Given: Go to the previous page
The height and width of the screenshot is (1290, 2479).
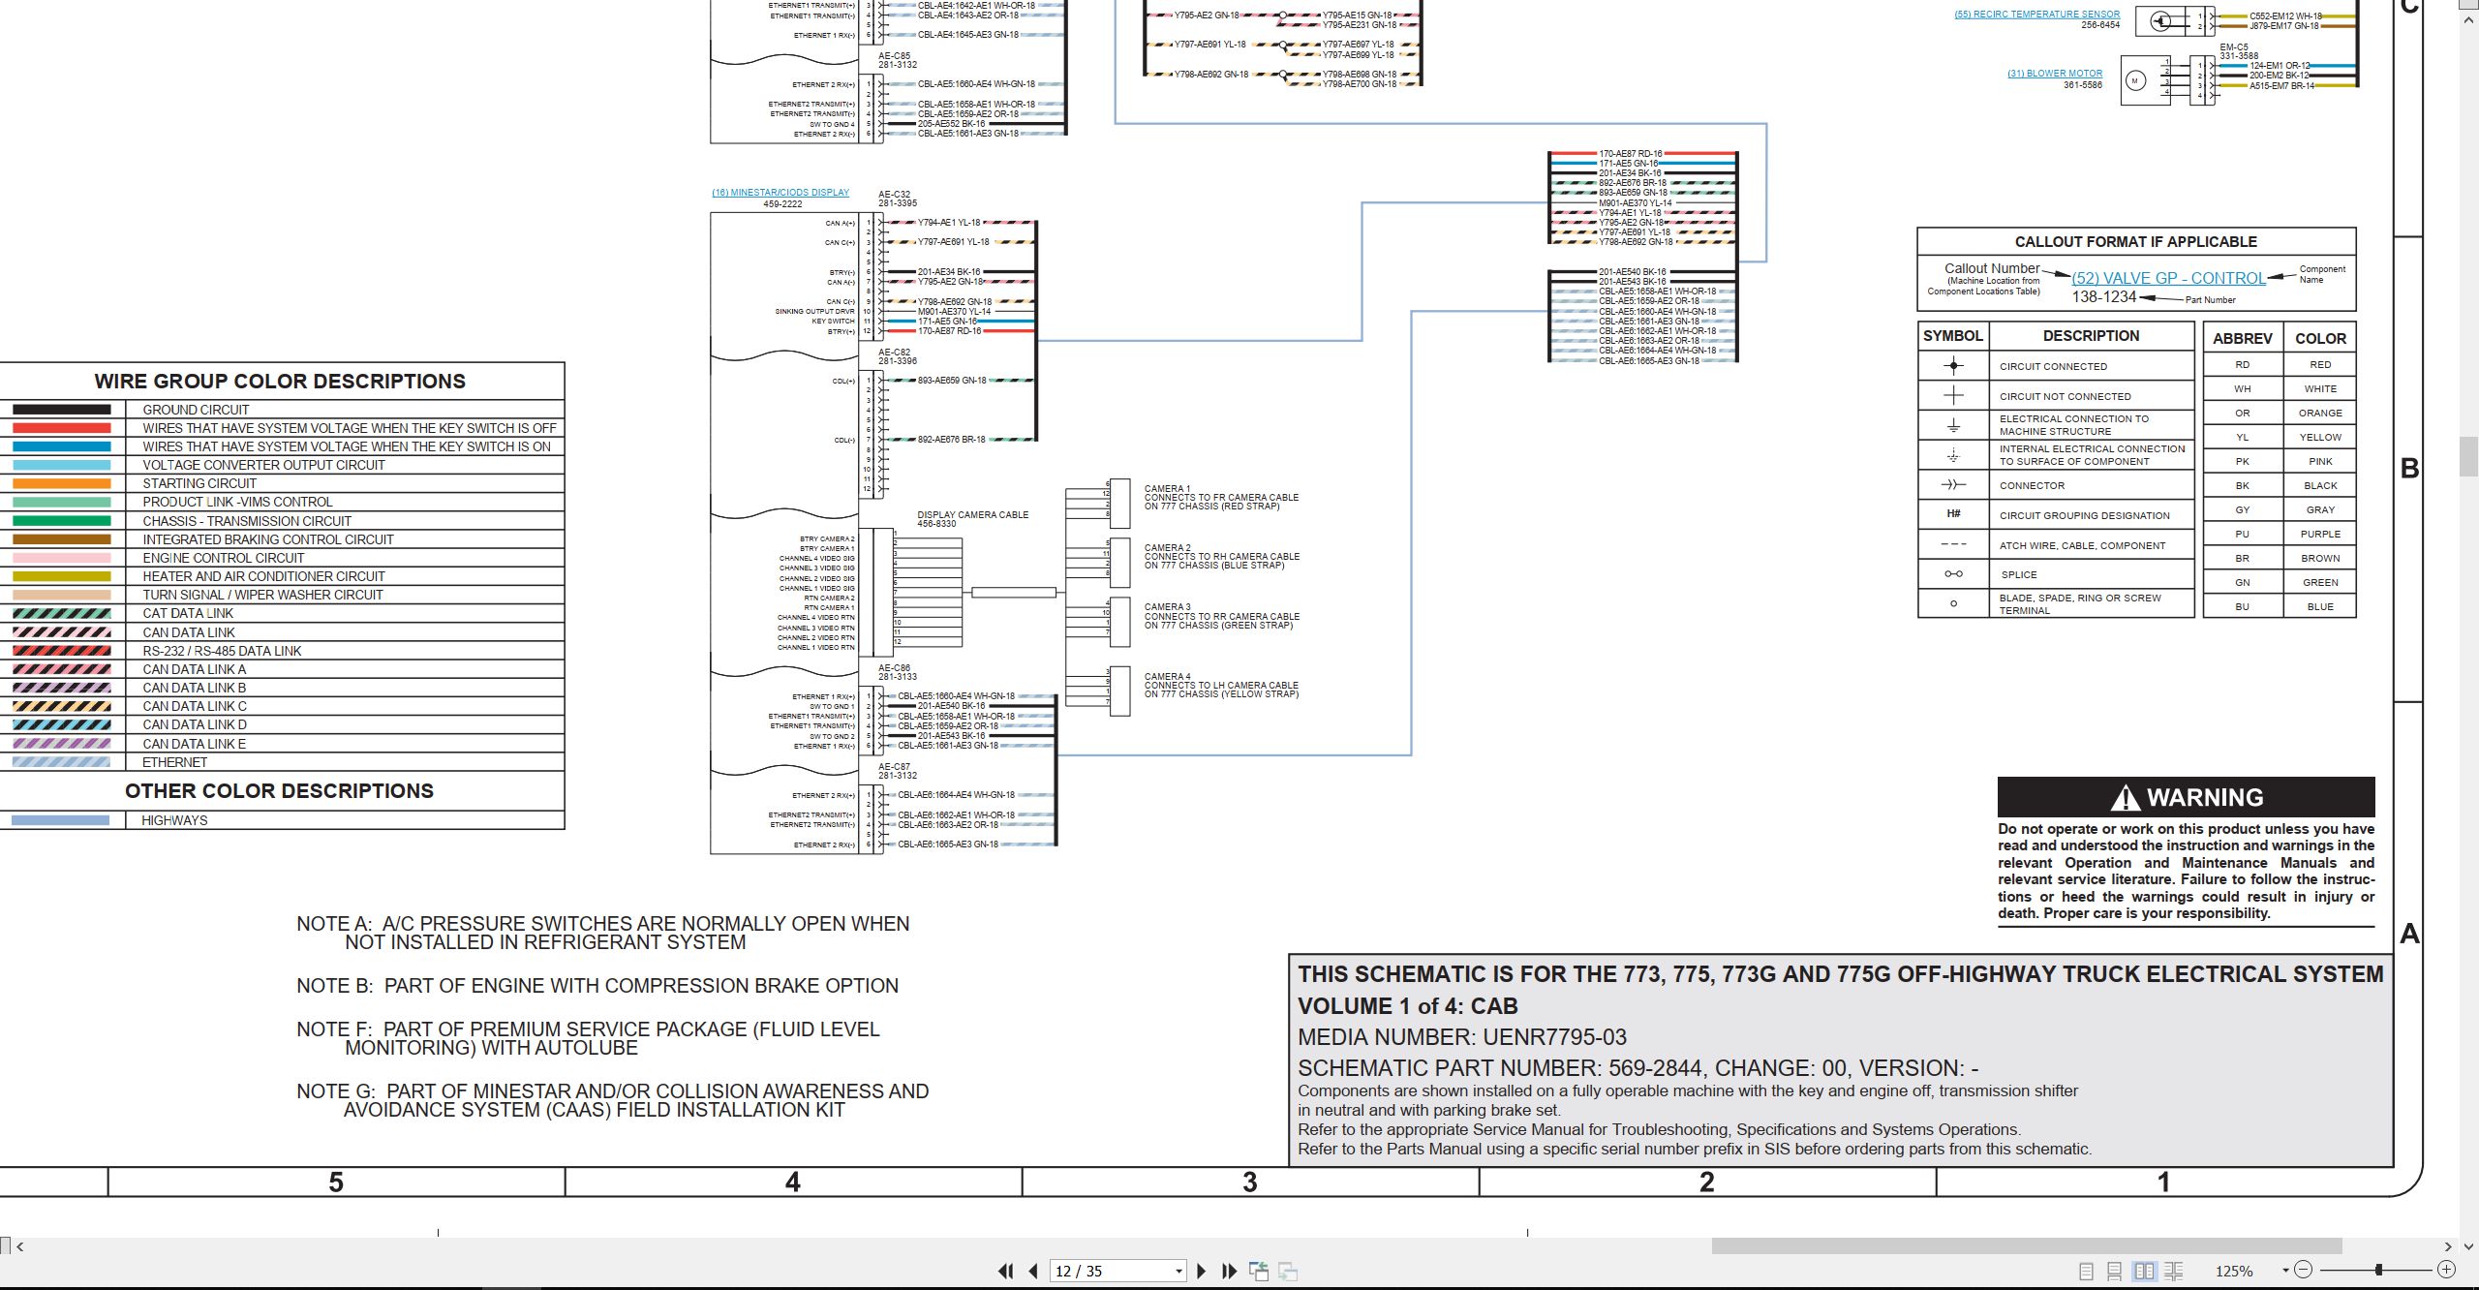Looking at the screenshot, I should [x=1033, y=1271].
